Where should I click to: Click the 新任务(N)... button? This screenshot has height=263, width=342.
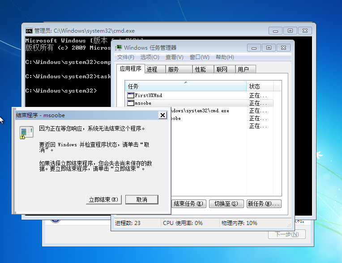[264, 204]
